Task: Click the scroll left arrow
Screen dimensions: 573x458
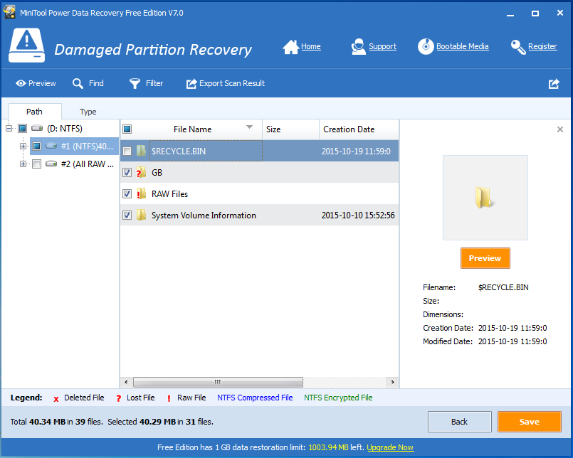Action: tap(126, 382)
